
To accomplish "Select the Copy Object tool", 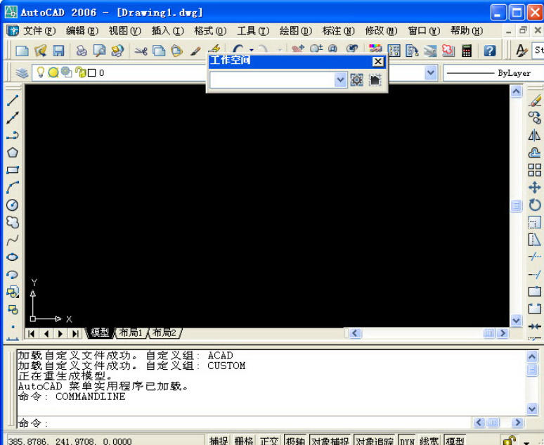I will (535, 118).
